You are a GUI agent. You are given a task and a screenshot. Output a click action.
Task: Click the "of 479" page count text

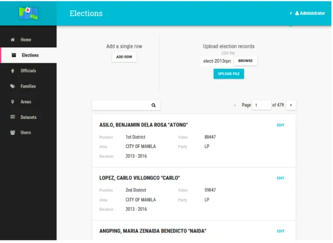[278, 105]
